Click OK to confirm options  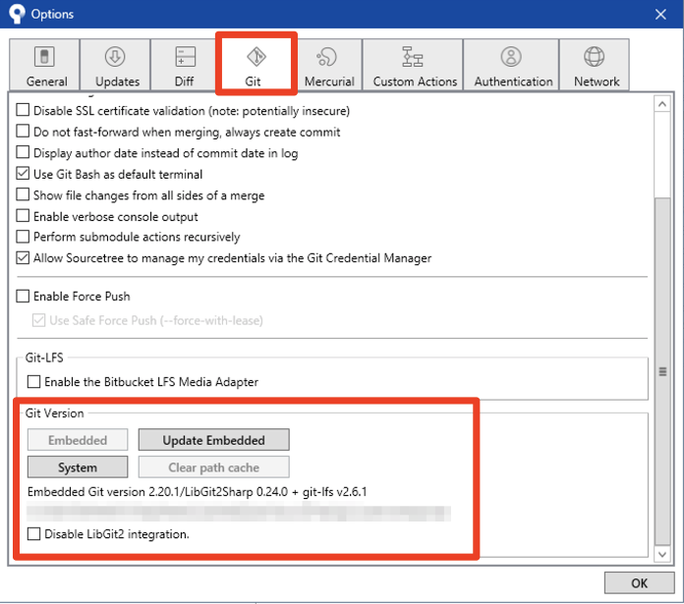point(639,582)
